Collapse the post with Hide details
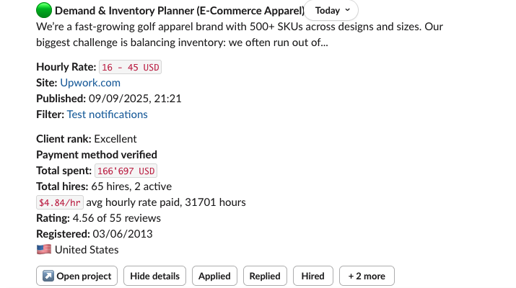 (x=155, y=276)
